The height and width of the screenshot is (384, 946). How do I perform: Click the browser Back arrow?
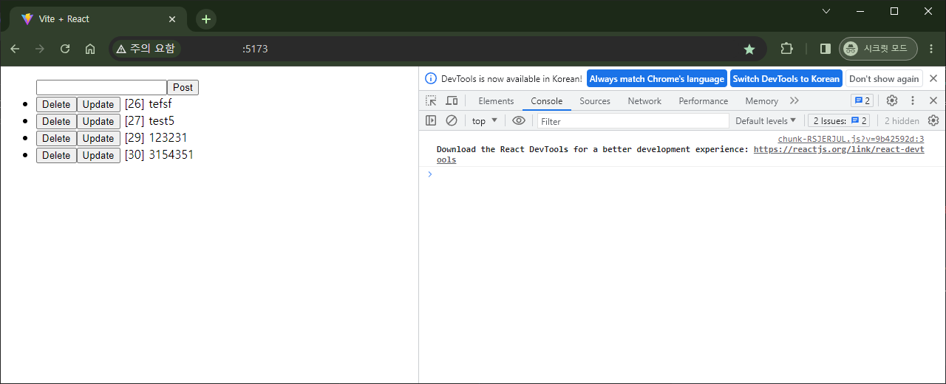[x=15, y=49]
